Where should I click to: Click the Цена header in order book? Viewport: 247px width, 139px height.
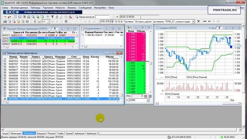click(x=131, y=31)
